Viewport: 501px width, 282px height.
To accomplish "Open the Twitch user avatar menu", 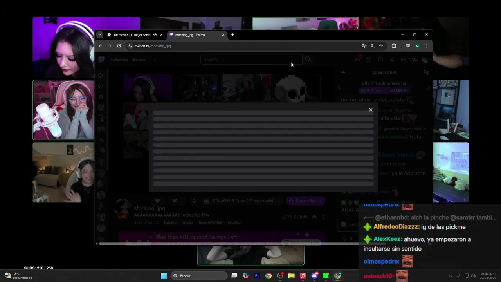I will pyautogui.click(x=425, y=60).
